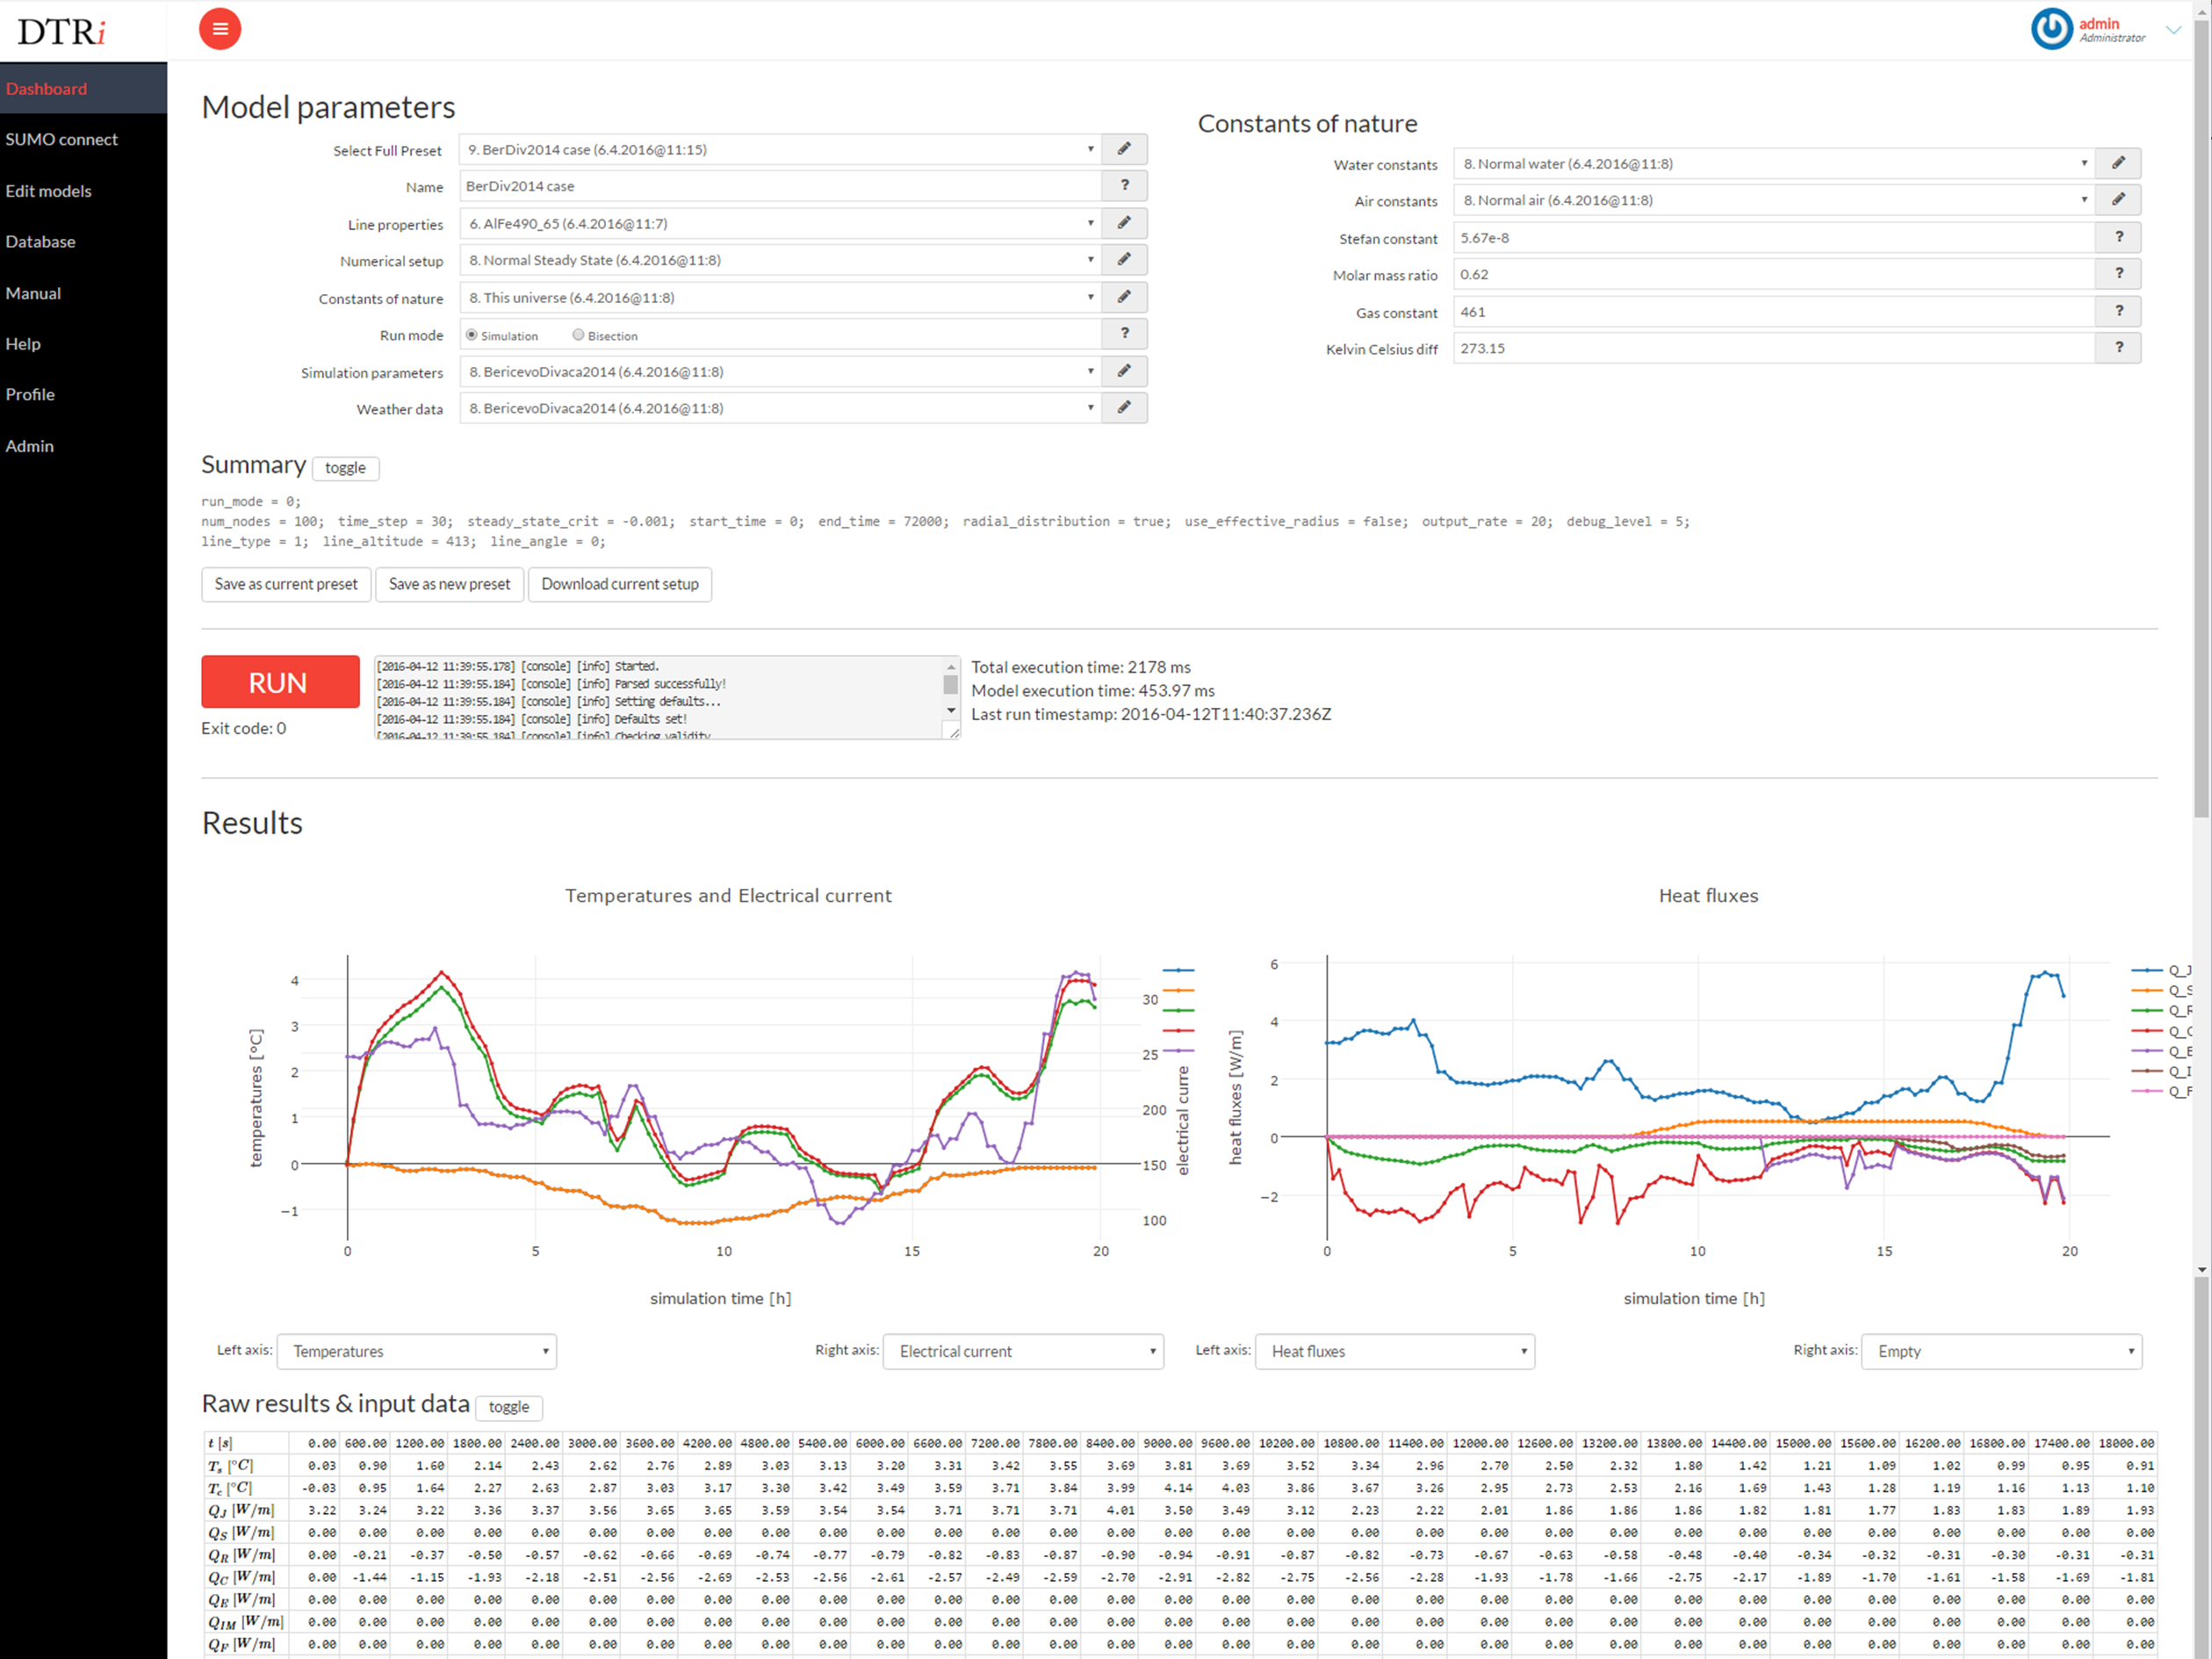Click the edit icon for Line properties
2212x1659 pixels.
click(1123, 223)
